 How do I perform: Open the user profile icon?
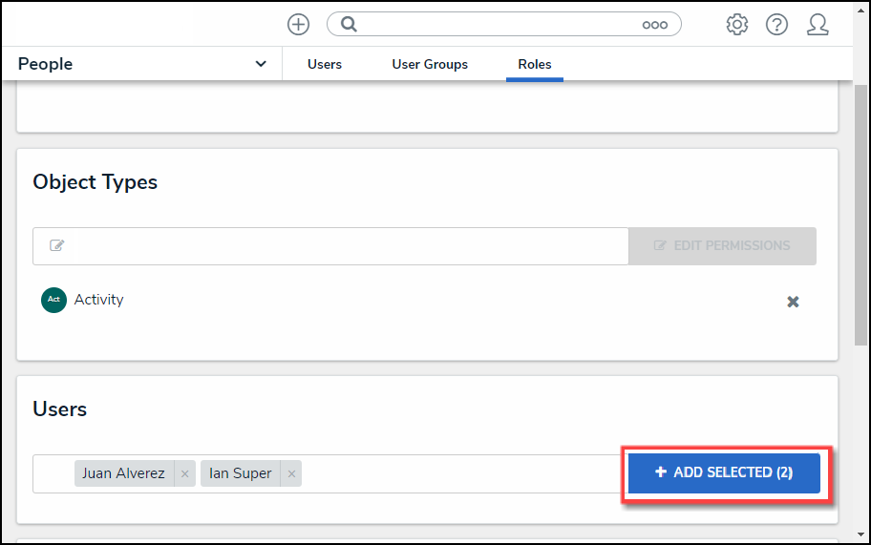818,25
